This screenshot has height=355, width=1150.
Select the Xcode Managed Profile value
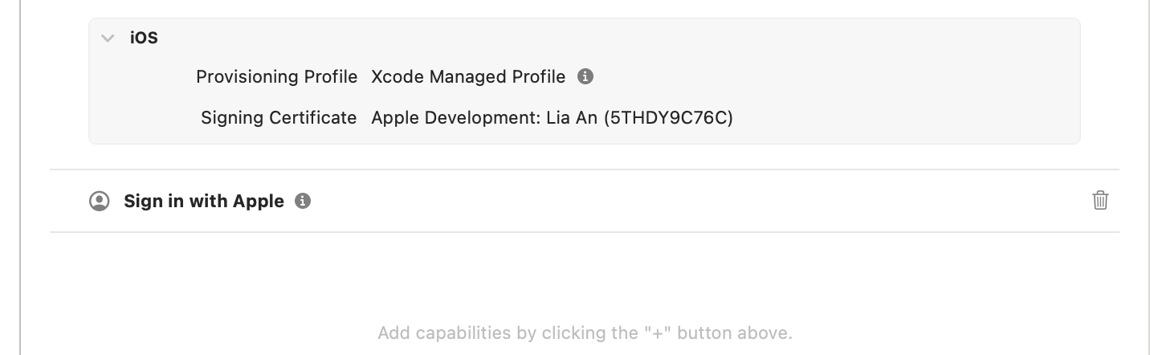point(468,77)
